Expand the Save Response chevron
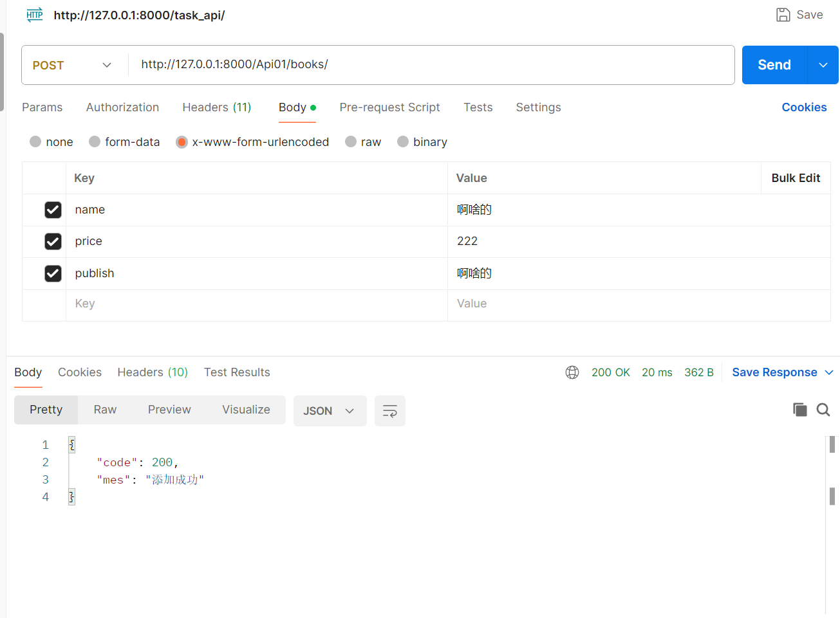Screen dimensions: 840x618 (829, 372)
